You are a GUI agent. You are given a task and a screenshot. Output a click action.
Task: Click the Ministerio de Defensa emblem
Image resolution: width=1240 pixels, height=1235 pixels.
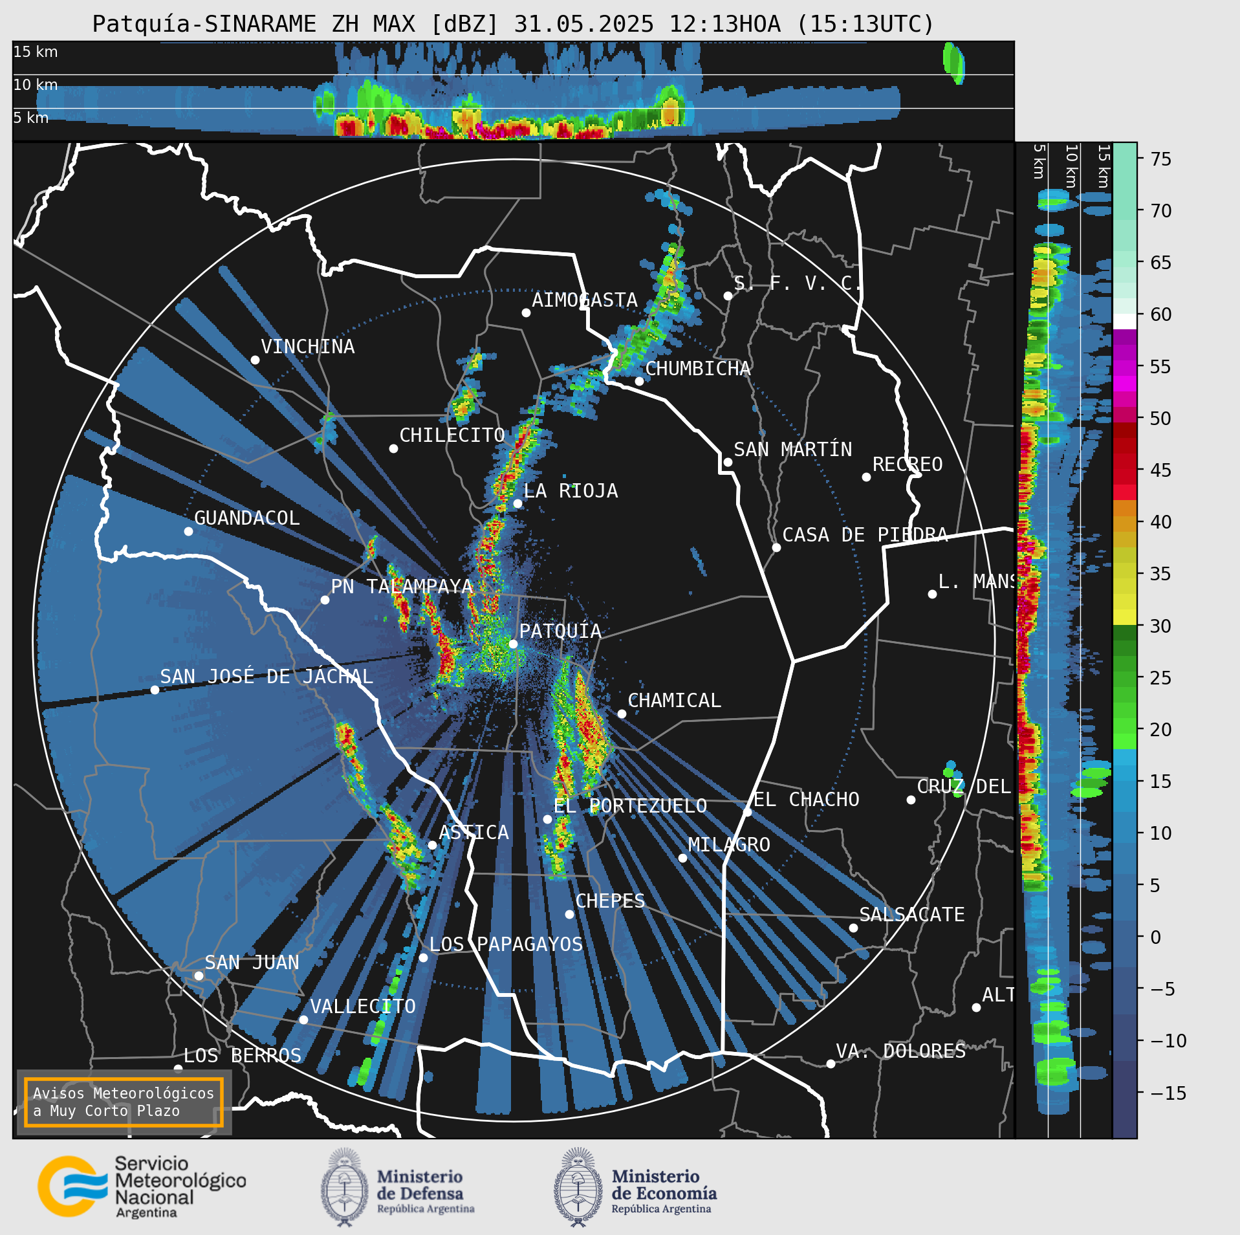tap(344, 1186)
